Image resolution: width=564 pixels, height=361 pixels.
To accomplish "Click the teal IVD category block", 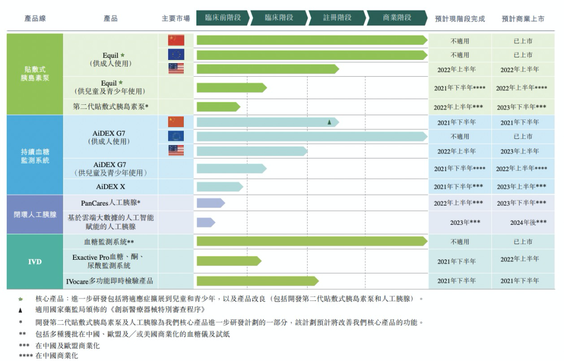I will pyautogui.click(x=35, y=261).
